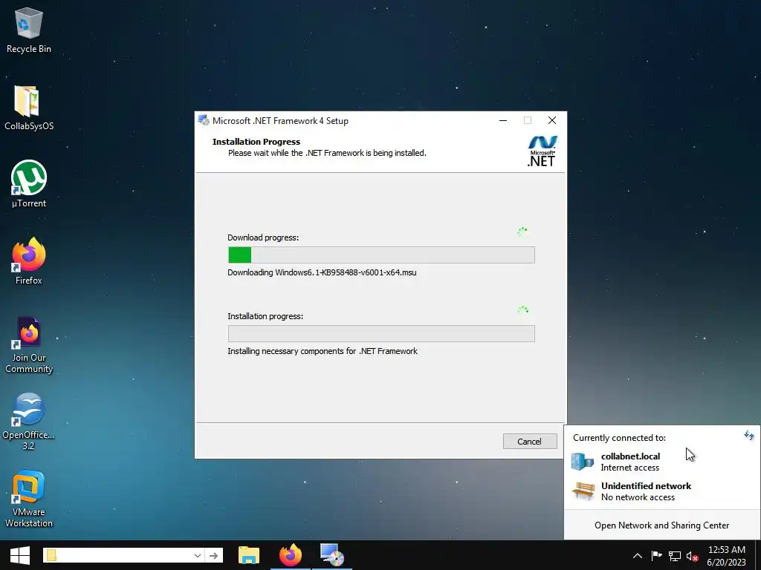Cancel the .NET Framework installation
Image resolution: width=761 pixels, height=570 pixels.
[x=529, y=442]
